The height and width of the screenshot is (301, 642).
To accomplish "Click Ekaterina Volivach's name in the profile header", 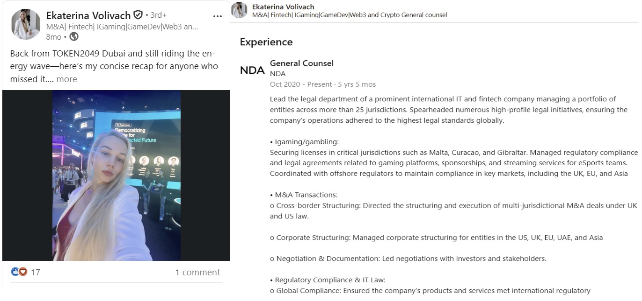I will (283, 7).
